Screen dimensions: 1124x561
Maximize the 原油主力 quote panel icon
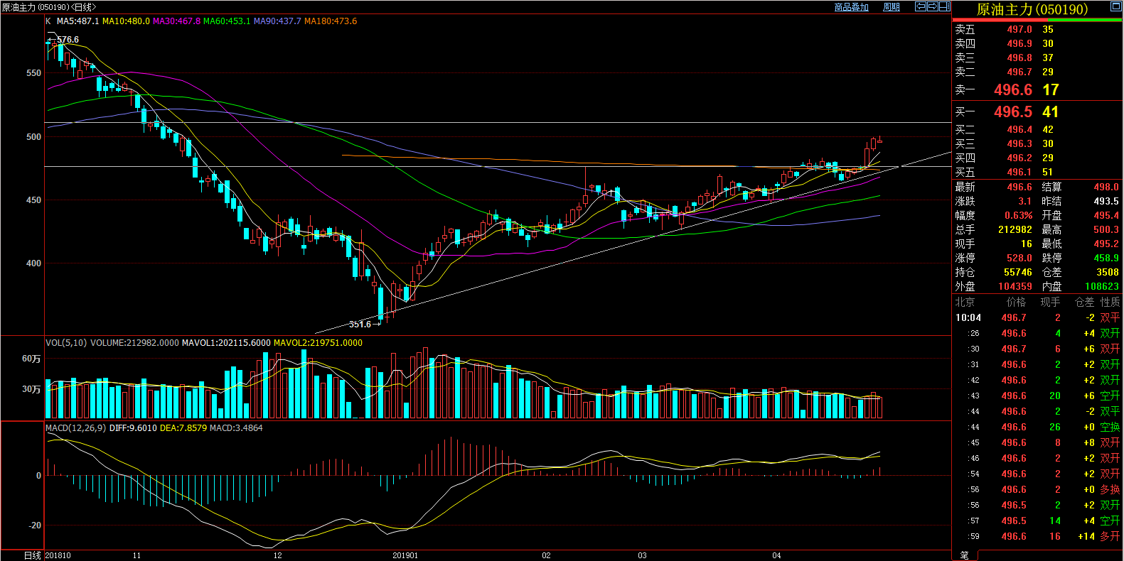tap(1115, 6)
